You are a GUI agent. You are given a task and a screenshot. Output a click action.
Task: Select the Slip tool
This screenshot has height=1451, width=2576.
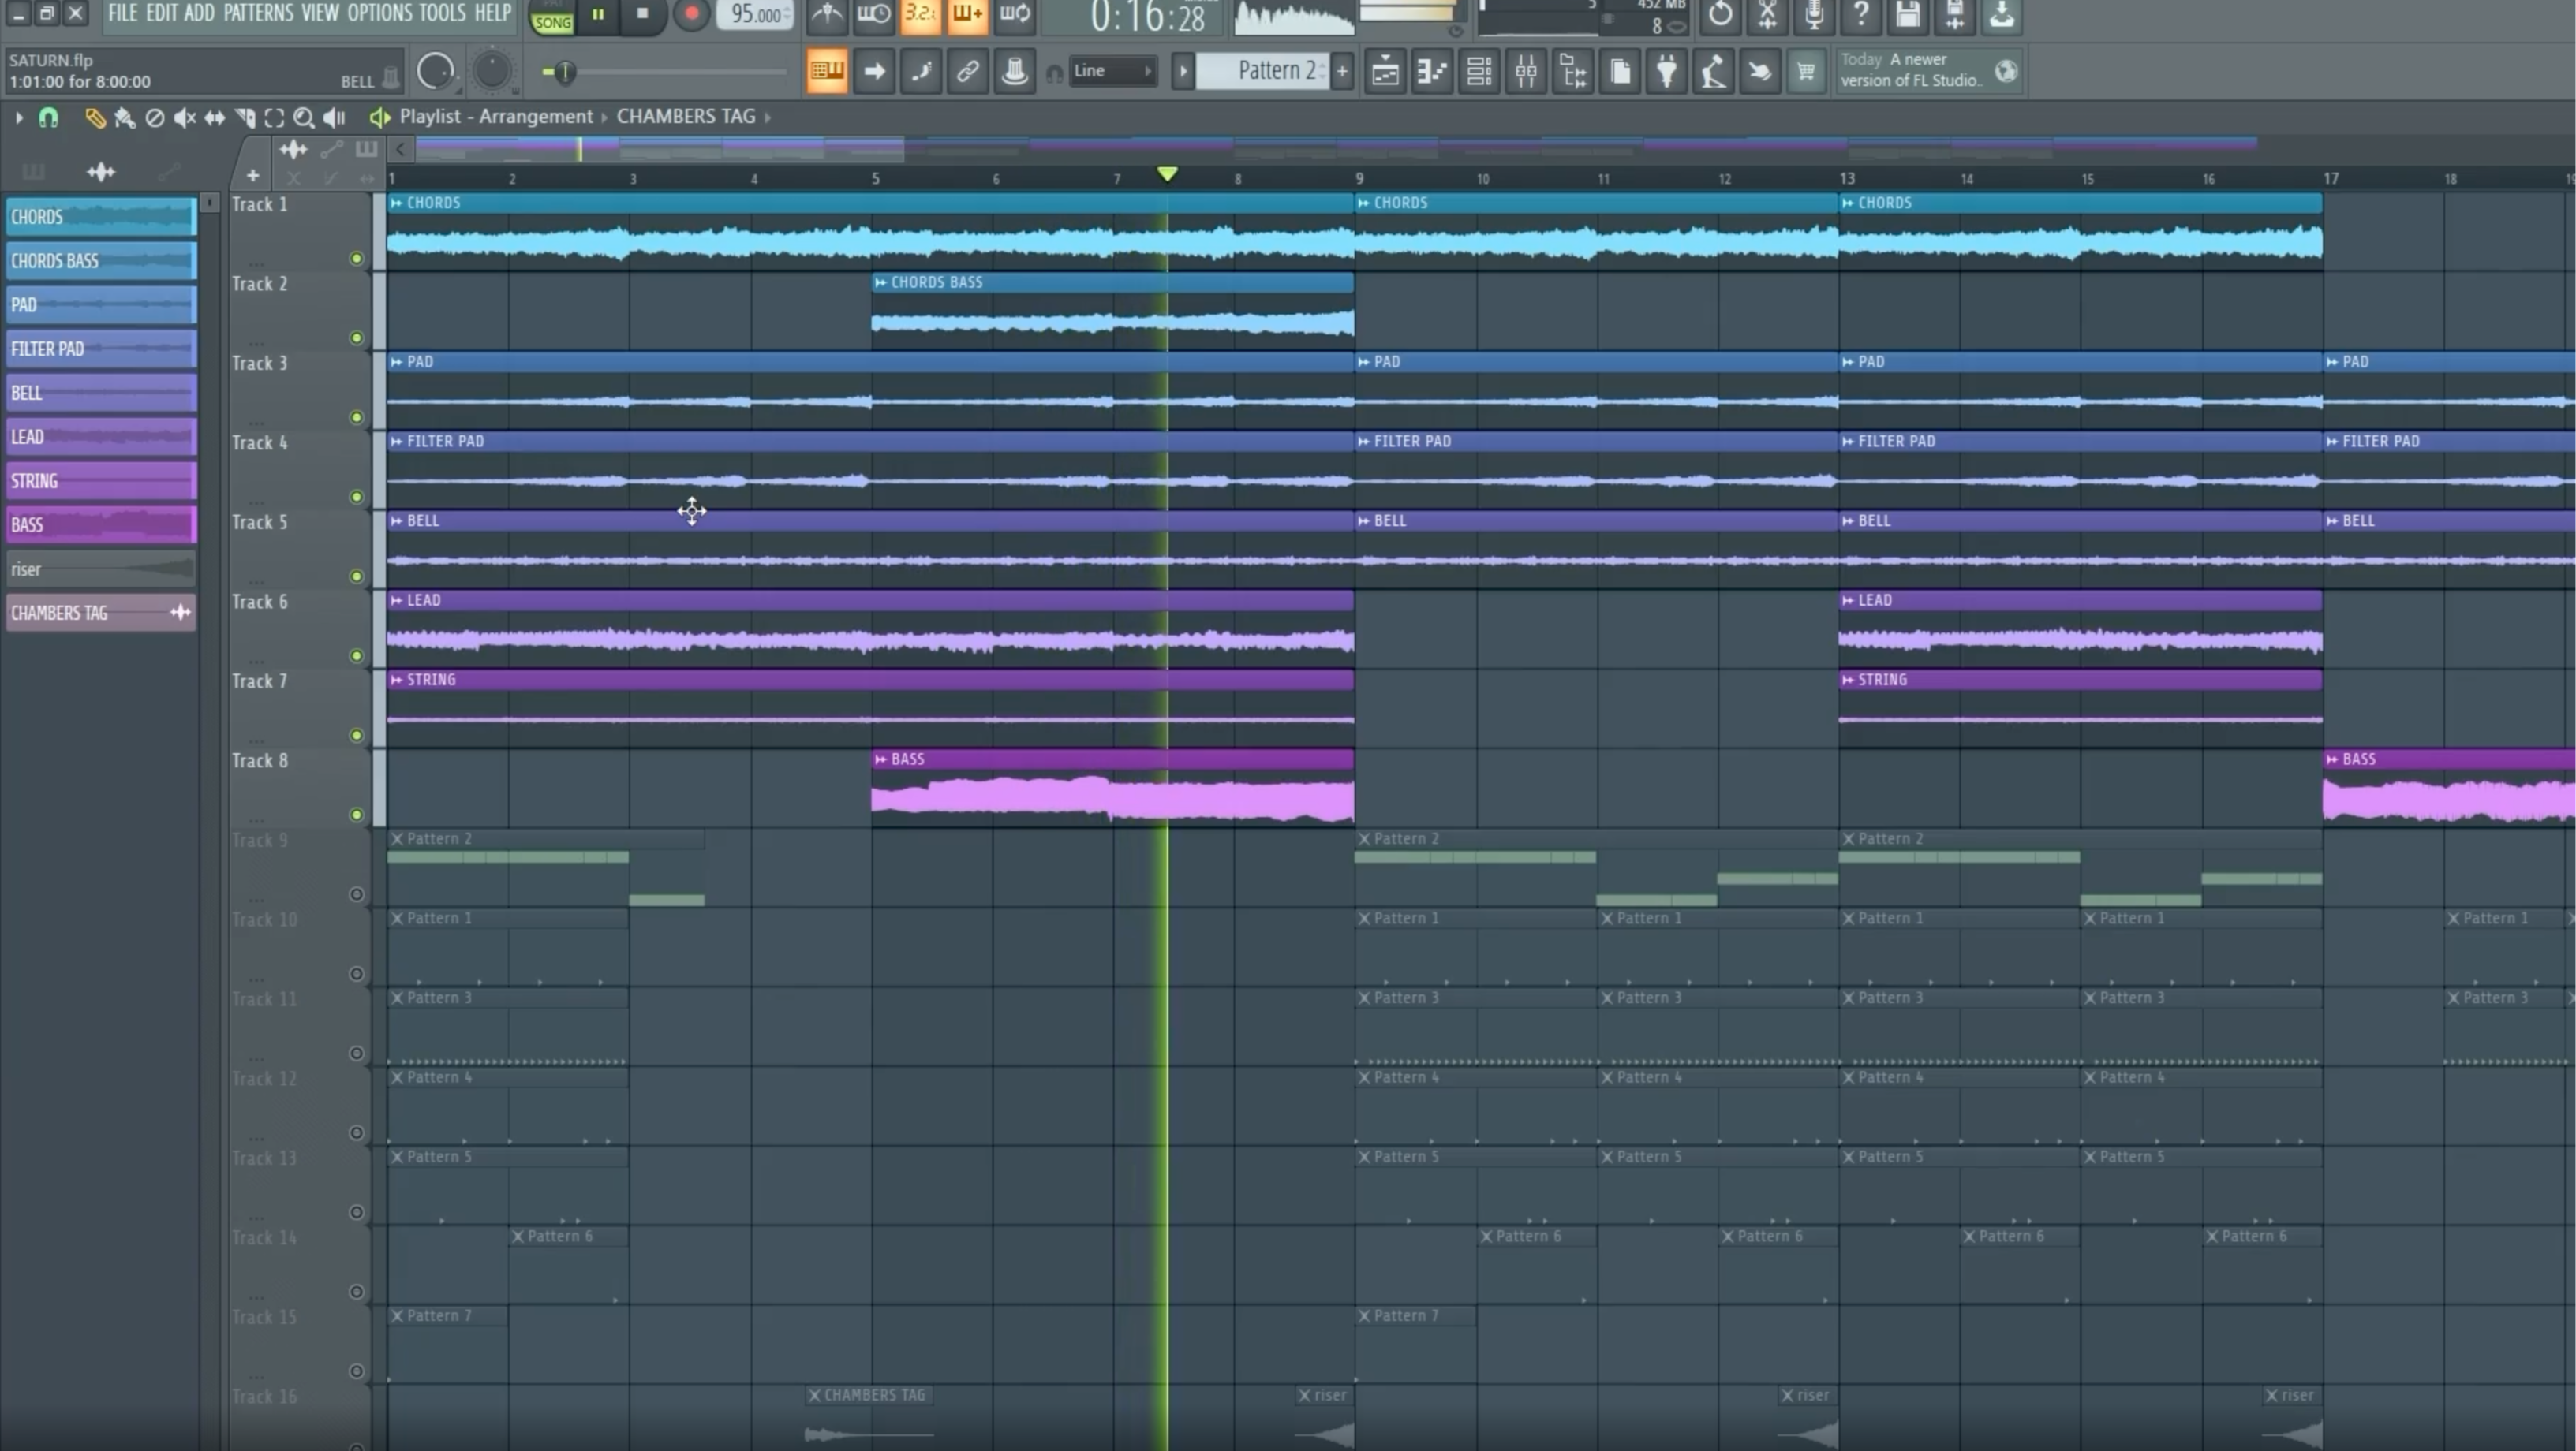[214, 118]
